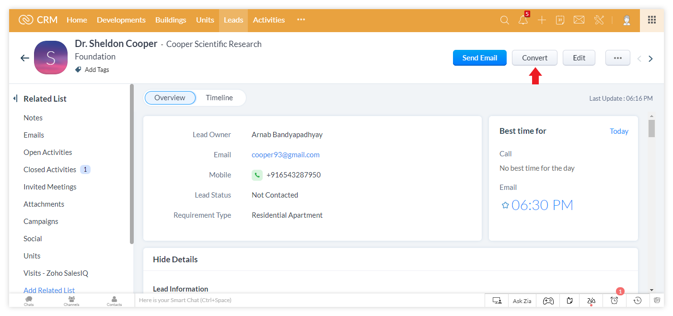Open the calendar icon in top bar

click(560, 20)
